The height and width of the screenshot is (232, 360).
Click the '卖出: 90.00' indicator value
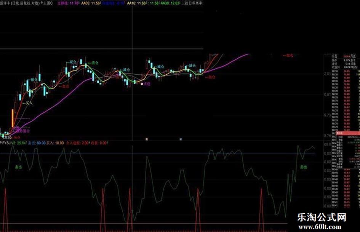(x=37, y=143)
